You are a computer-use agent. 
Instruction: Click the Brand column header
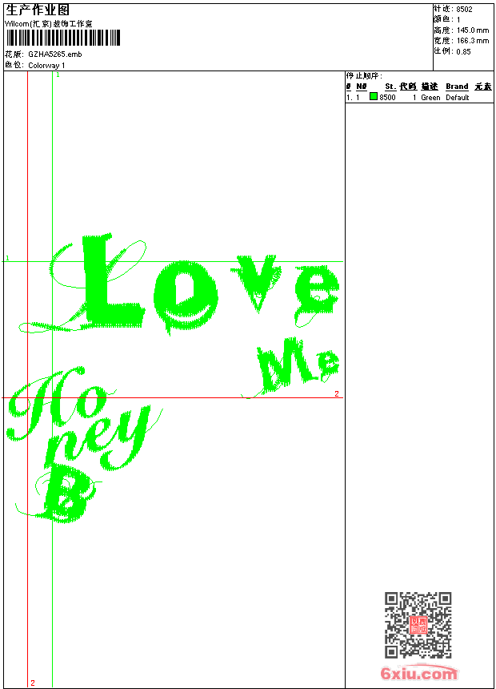click(457, 87)
